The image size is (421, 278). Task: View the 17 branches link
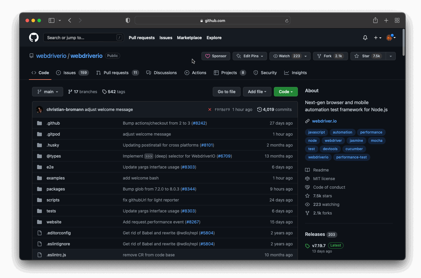tap(82, 92)
